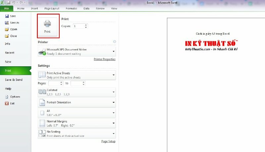Screen dimensions: 265x152
Task: Click the print preview page
Action: point(216,85)
